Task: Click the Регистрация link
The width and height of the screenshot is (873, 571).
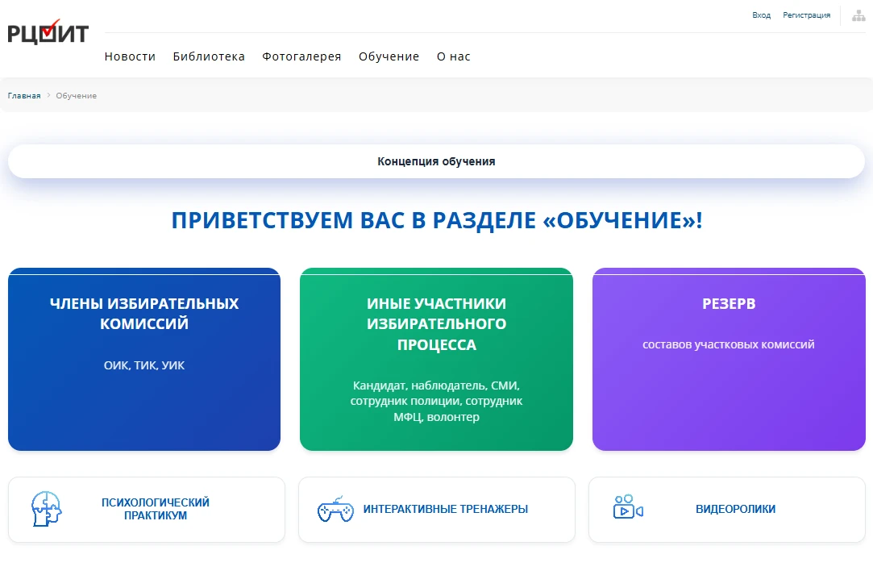Action: point(806,15)
